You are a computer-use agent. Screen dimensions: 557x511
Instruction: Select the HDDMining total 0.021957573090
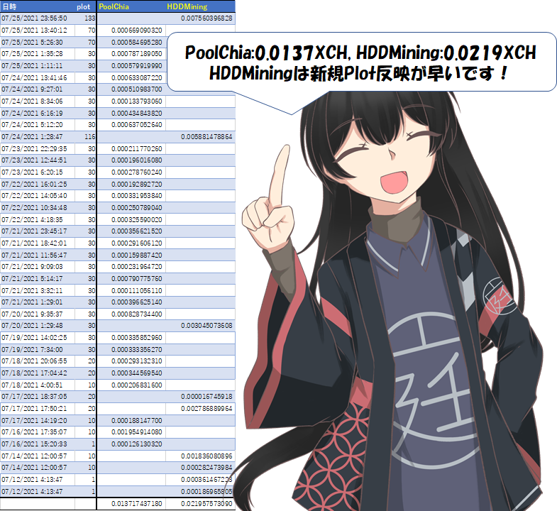point(206,503)
